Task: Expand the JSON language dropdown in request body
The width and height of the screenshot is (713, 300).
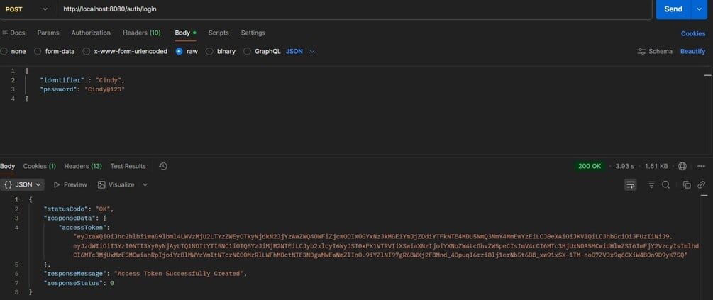Action: click(301, 51)
